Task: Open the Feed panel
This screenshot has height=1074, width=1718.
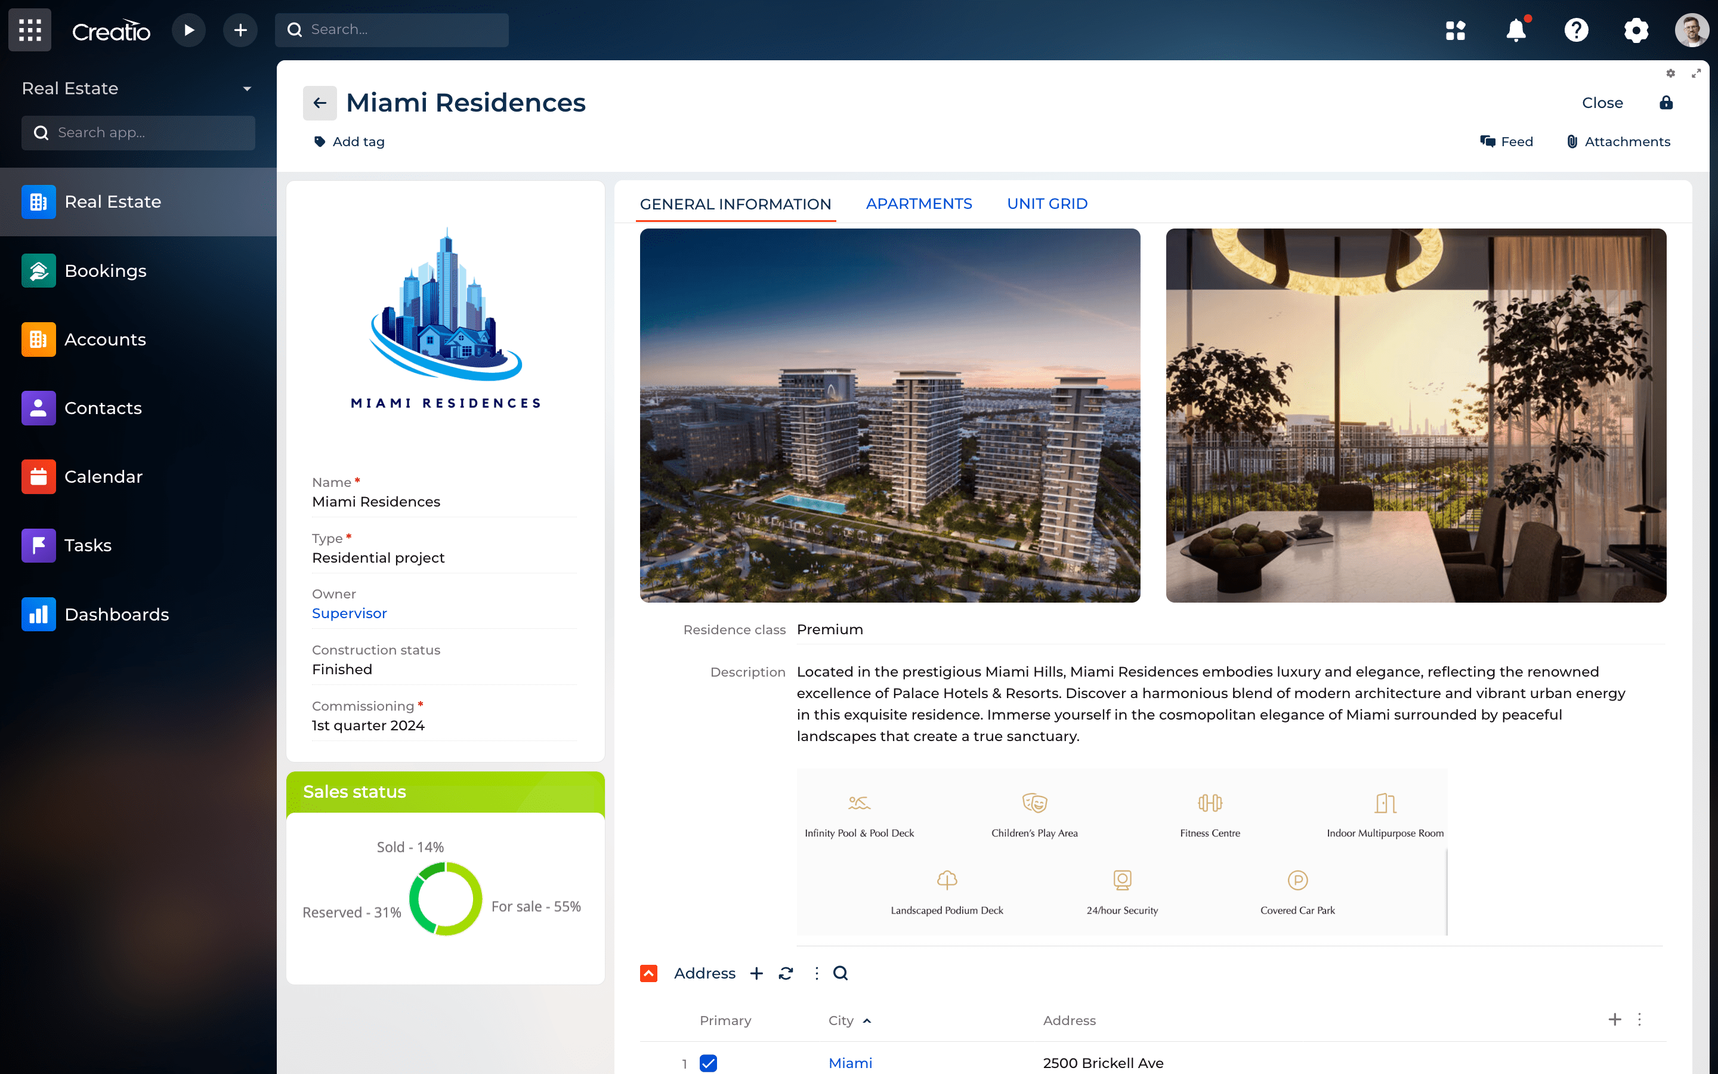Action: coord(1506,141)
